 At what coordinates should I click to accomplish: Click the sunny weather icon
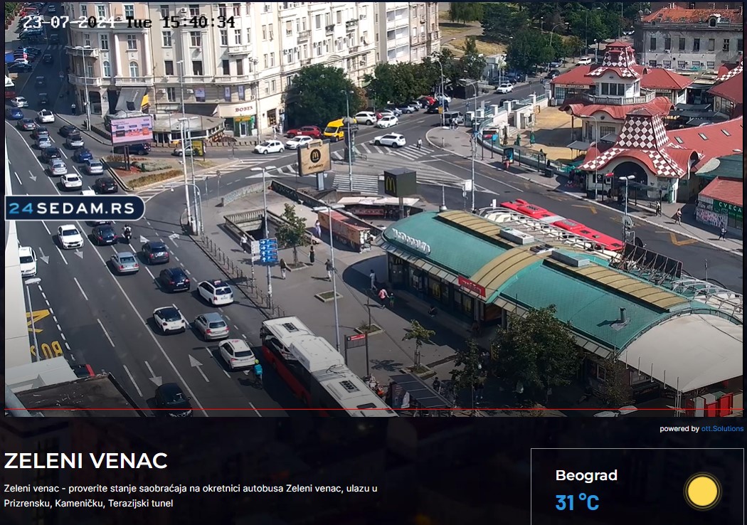(703, 492)
